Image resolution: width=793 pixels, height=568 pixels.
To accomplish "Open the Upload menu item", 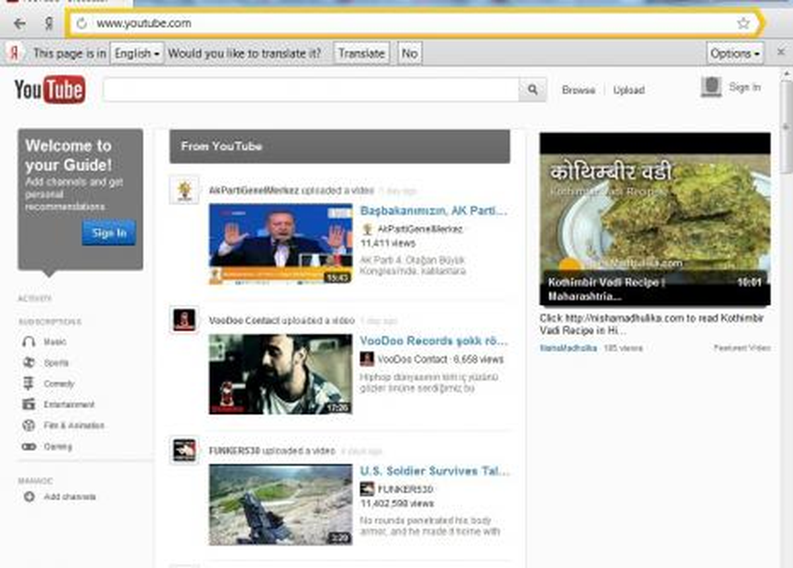I will pos(628,90).
